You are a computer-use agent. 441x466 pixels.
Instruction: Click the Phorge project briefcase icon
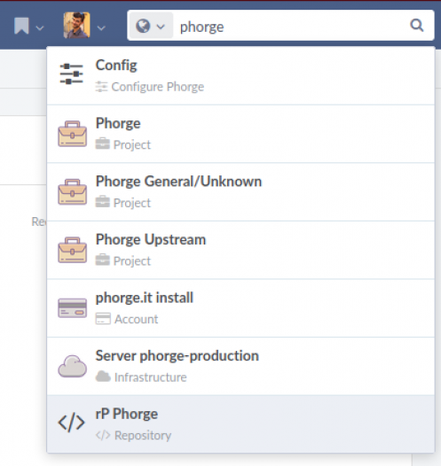[72, 134]
